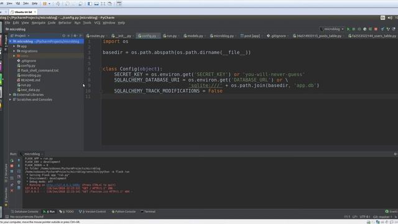Viewport: 398px width, 224px height.
Task: Switch to post [app] editor tab
Action: coord(251,36)
